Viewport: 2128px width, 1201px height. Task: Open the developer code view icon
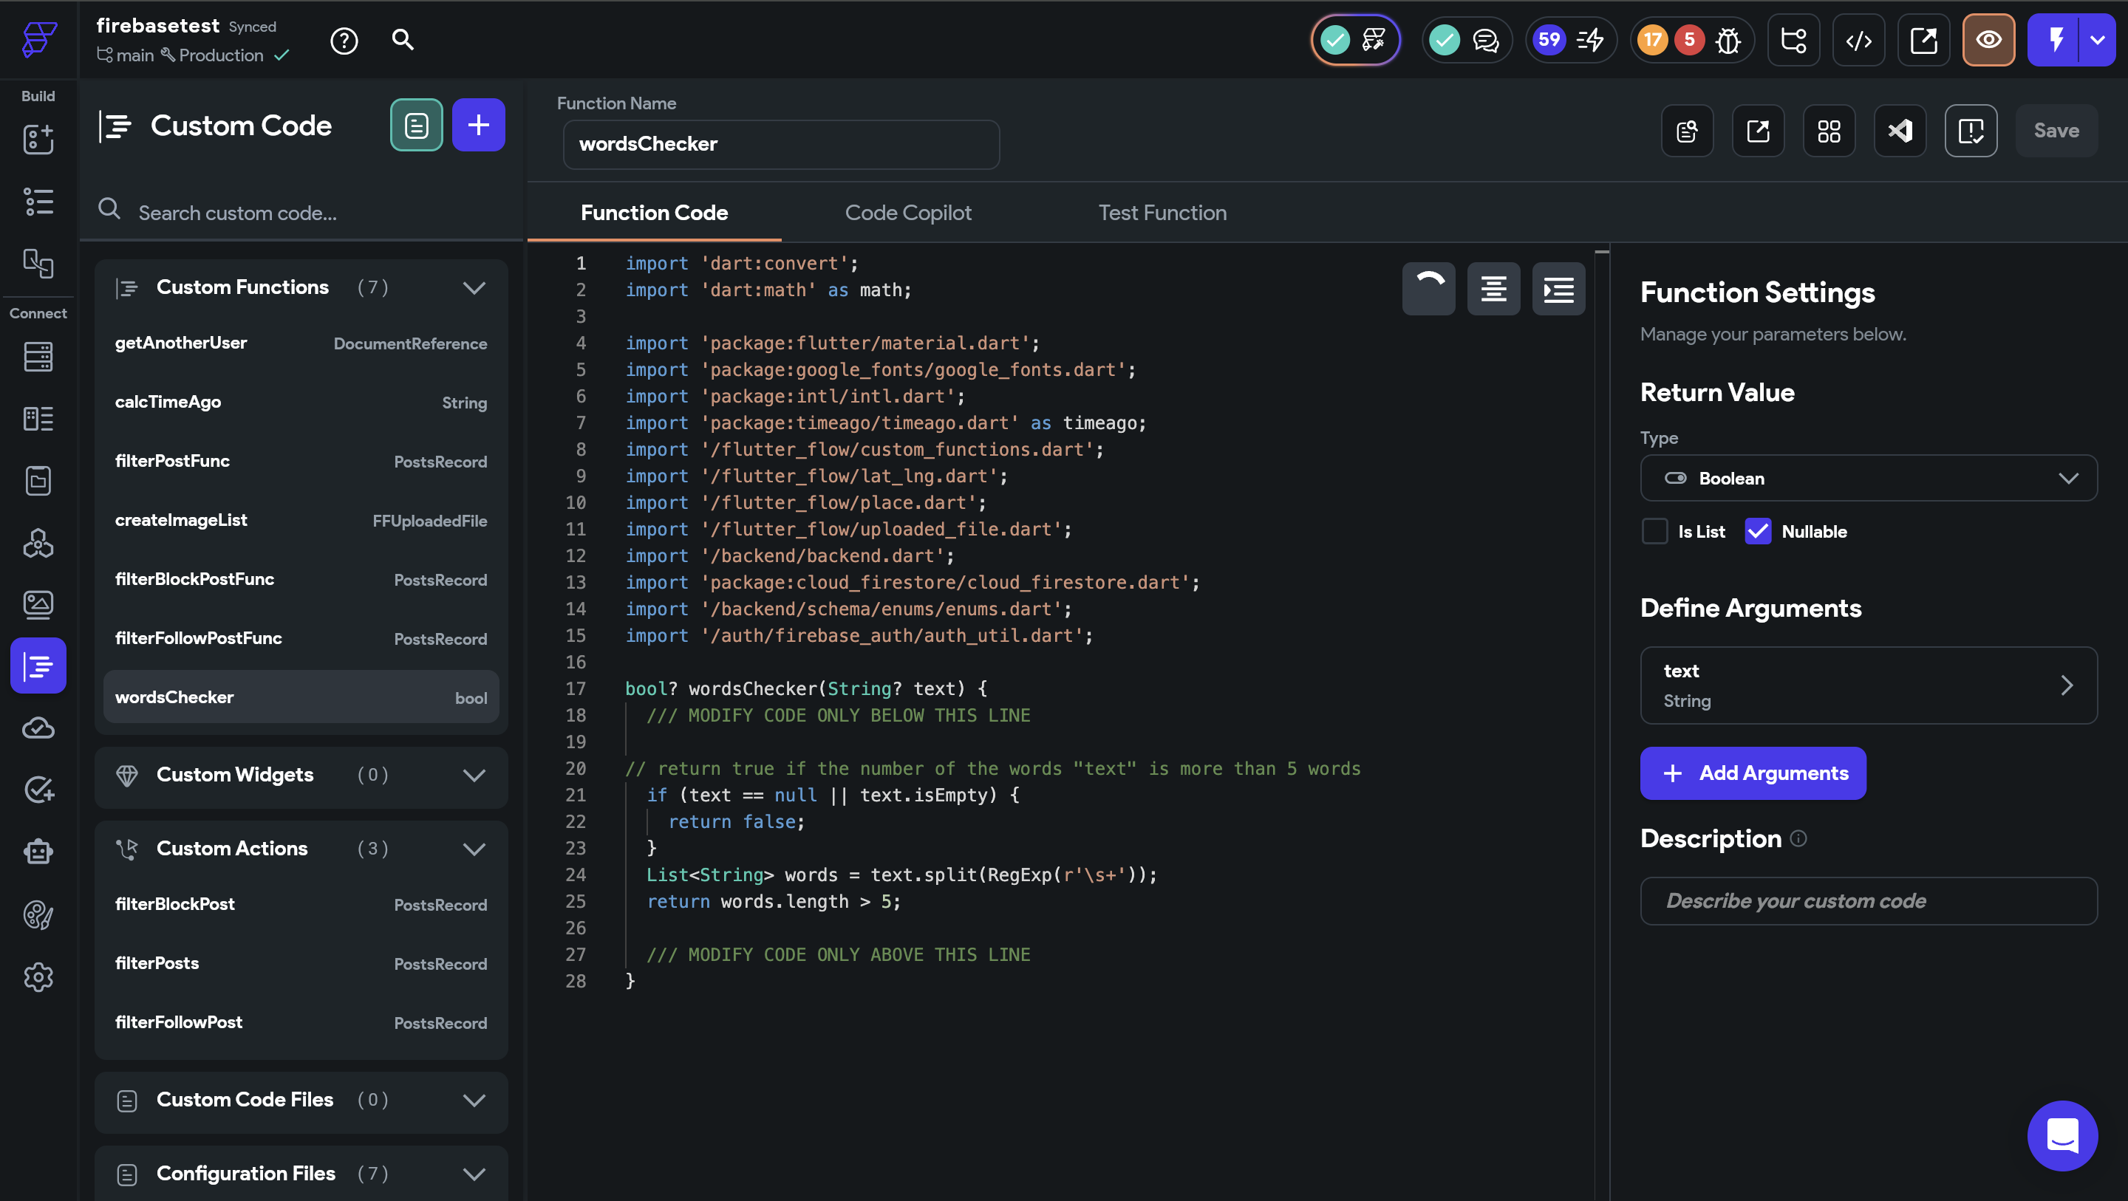point(1858,41)
